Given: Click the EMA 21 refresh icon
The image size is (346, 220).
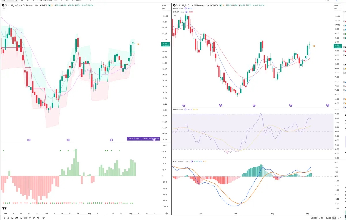Looking at the screenshot, I should [186, 12].
